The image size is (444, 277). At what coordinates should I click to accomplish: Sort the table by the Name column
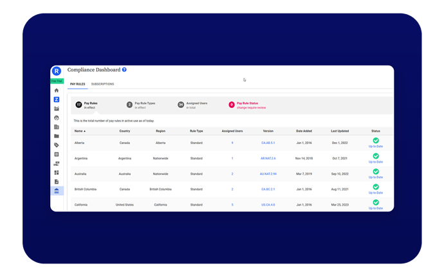pyautogui.click(x=80, y=131)
